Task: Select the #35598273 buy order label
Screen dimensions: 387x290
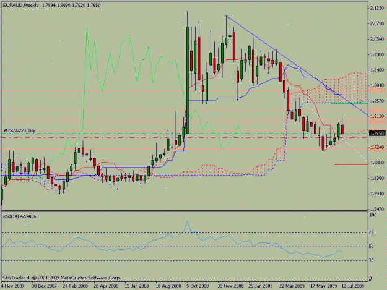Action: (x=19, y=130)
